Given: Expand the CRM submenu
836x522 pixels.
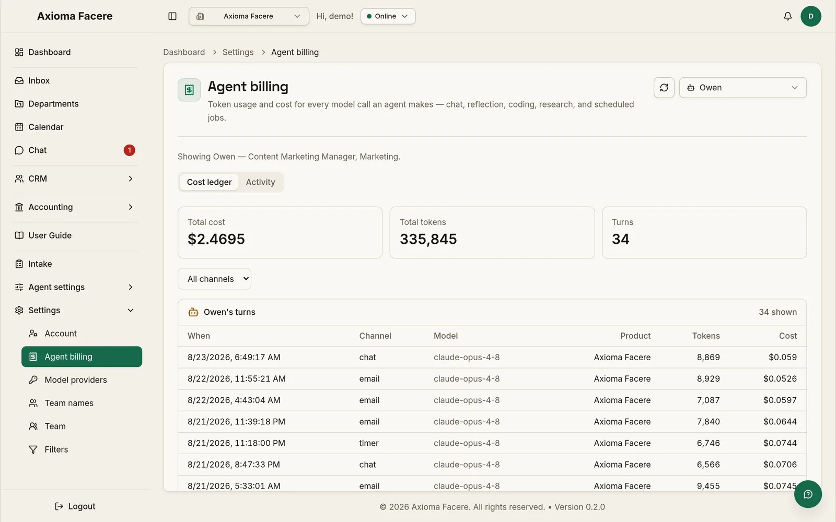Looking at the screenshot, I should 76,179.
